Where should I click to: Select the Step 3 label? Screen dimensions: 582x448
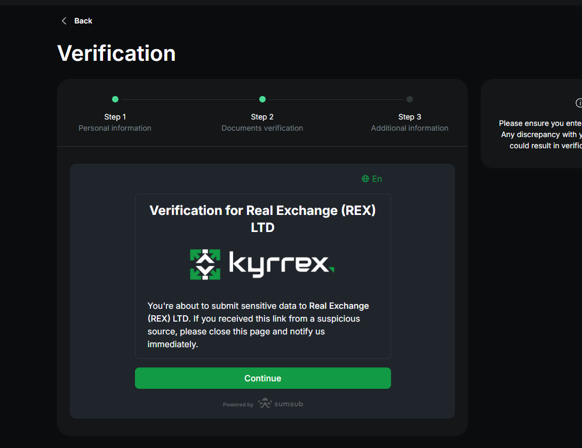[x=410, y=117]
